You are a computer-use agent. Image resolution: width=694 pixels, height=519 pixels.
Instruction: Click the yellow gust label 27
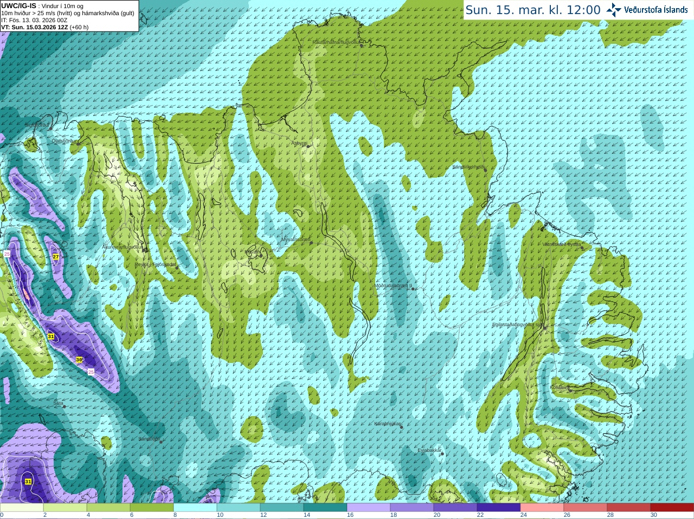coord(55,257)
